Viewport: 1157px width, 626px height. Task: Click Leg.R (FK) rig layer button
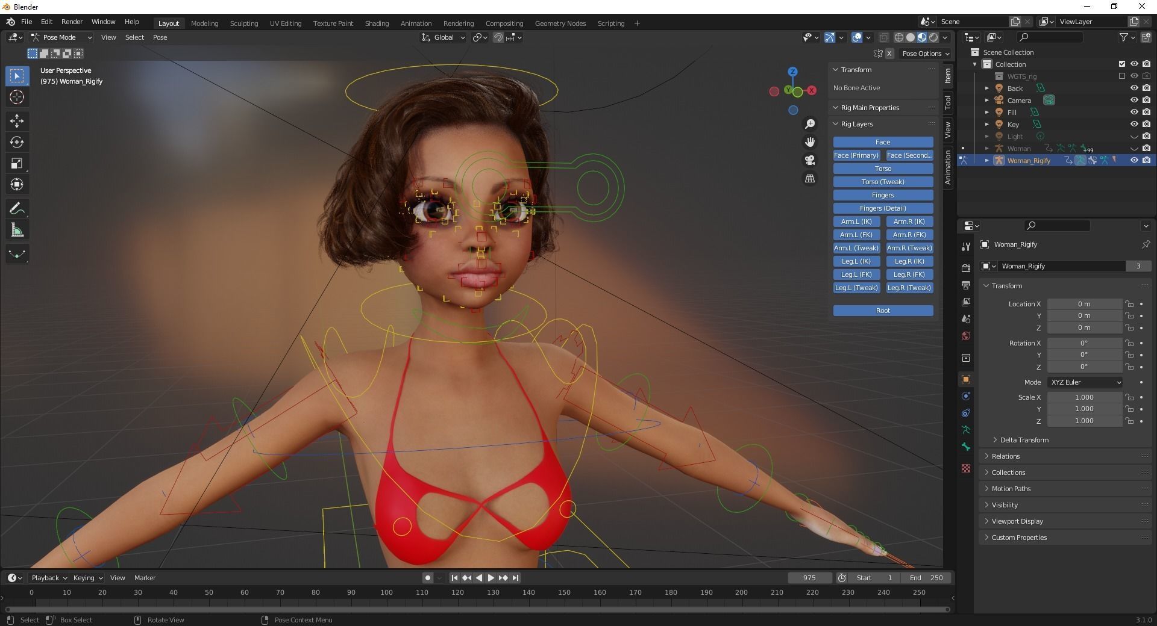[x=909, y=274]
